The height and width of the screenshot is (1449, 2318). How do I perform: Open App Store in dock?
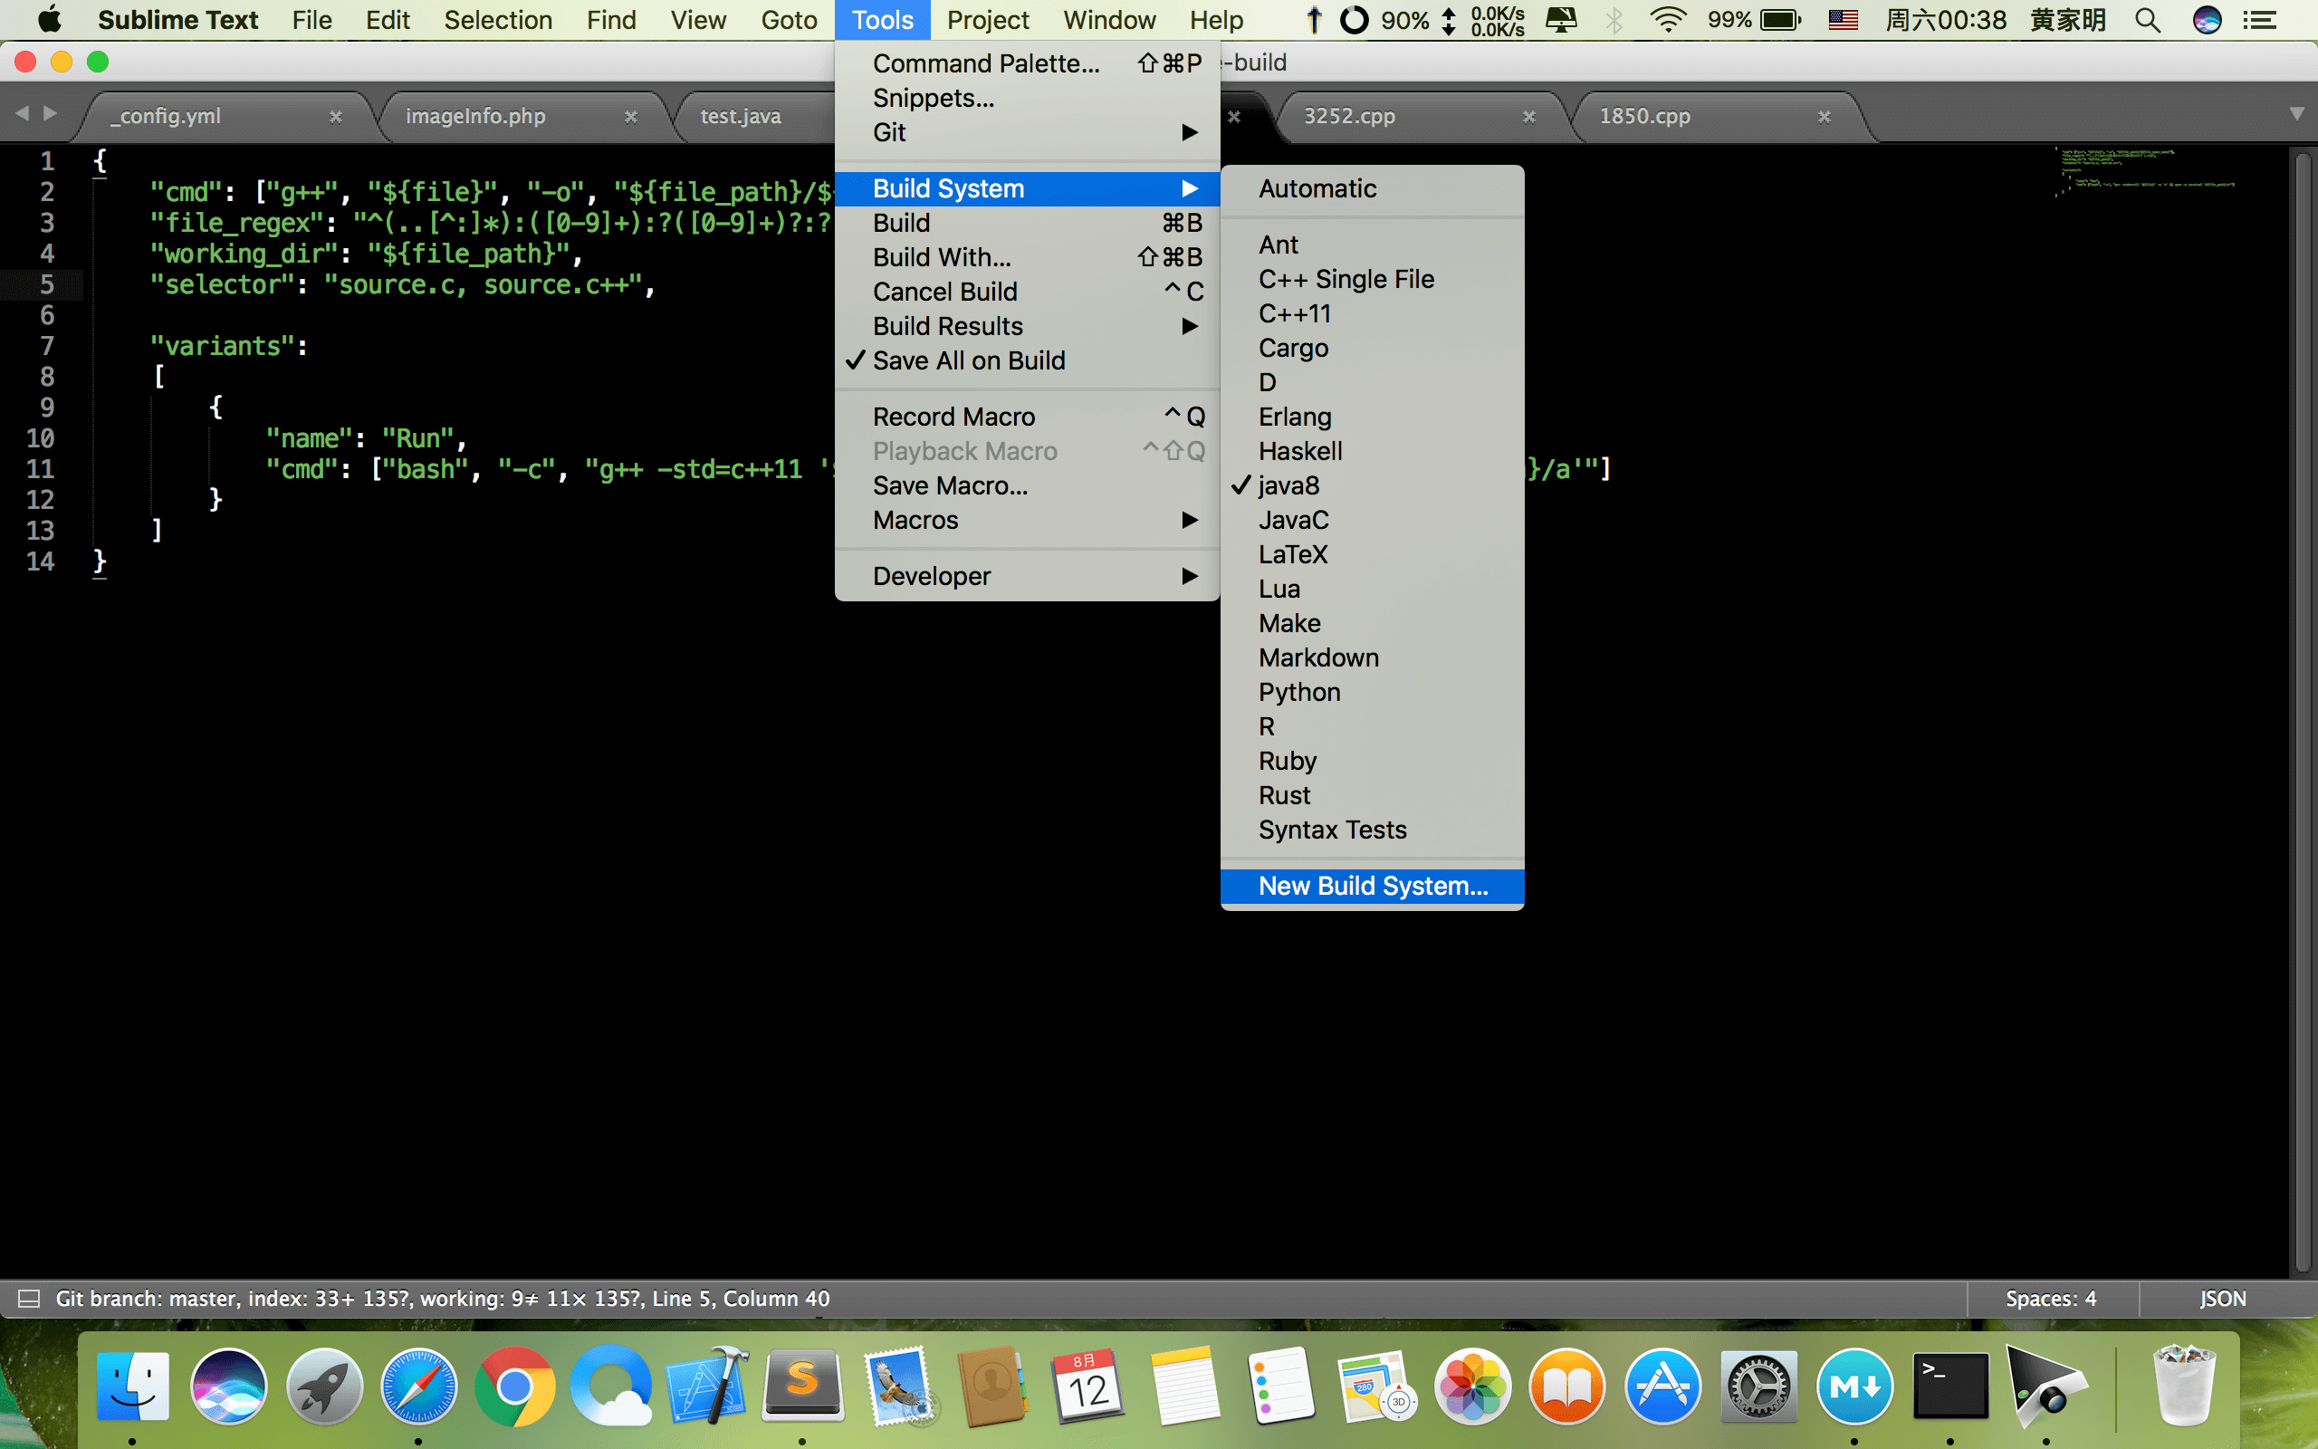pos(1662,1386)
